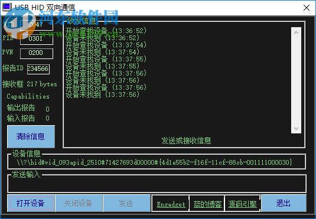Click the 打开设备 button
The image size is (316, 219).
[31, 203]
